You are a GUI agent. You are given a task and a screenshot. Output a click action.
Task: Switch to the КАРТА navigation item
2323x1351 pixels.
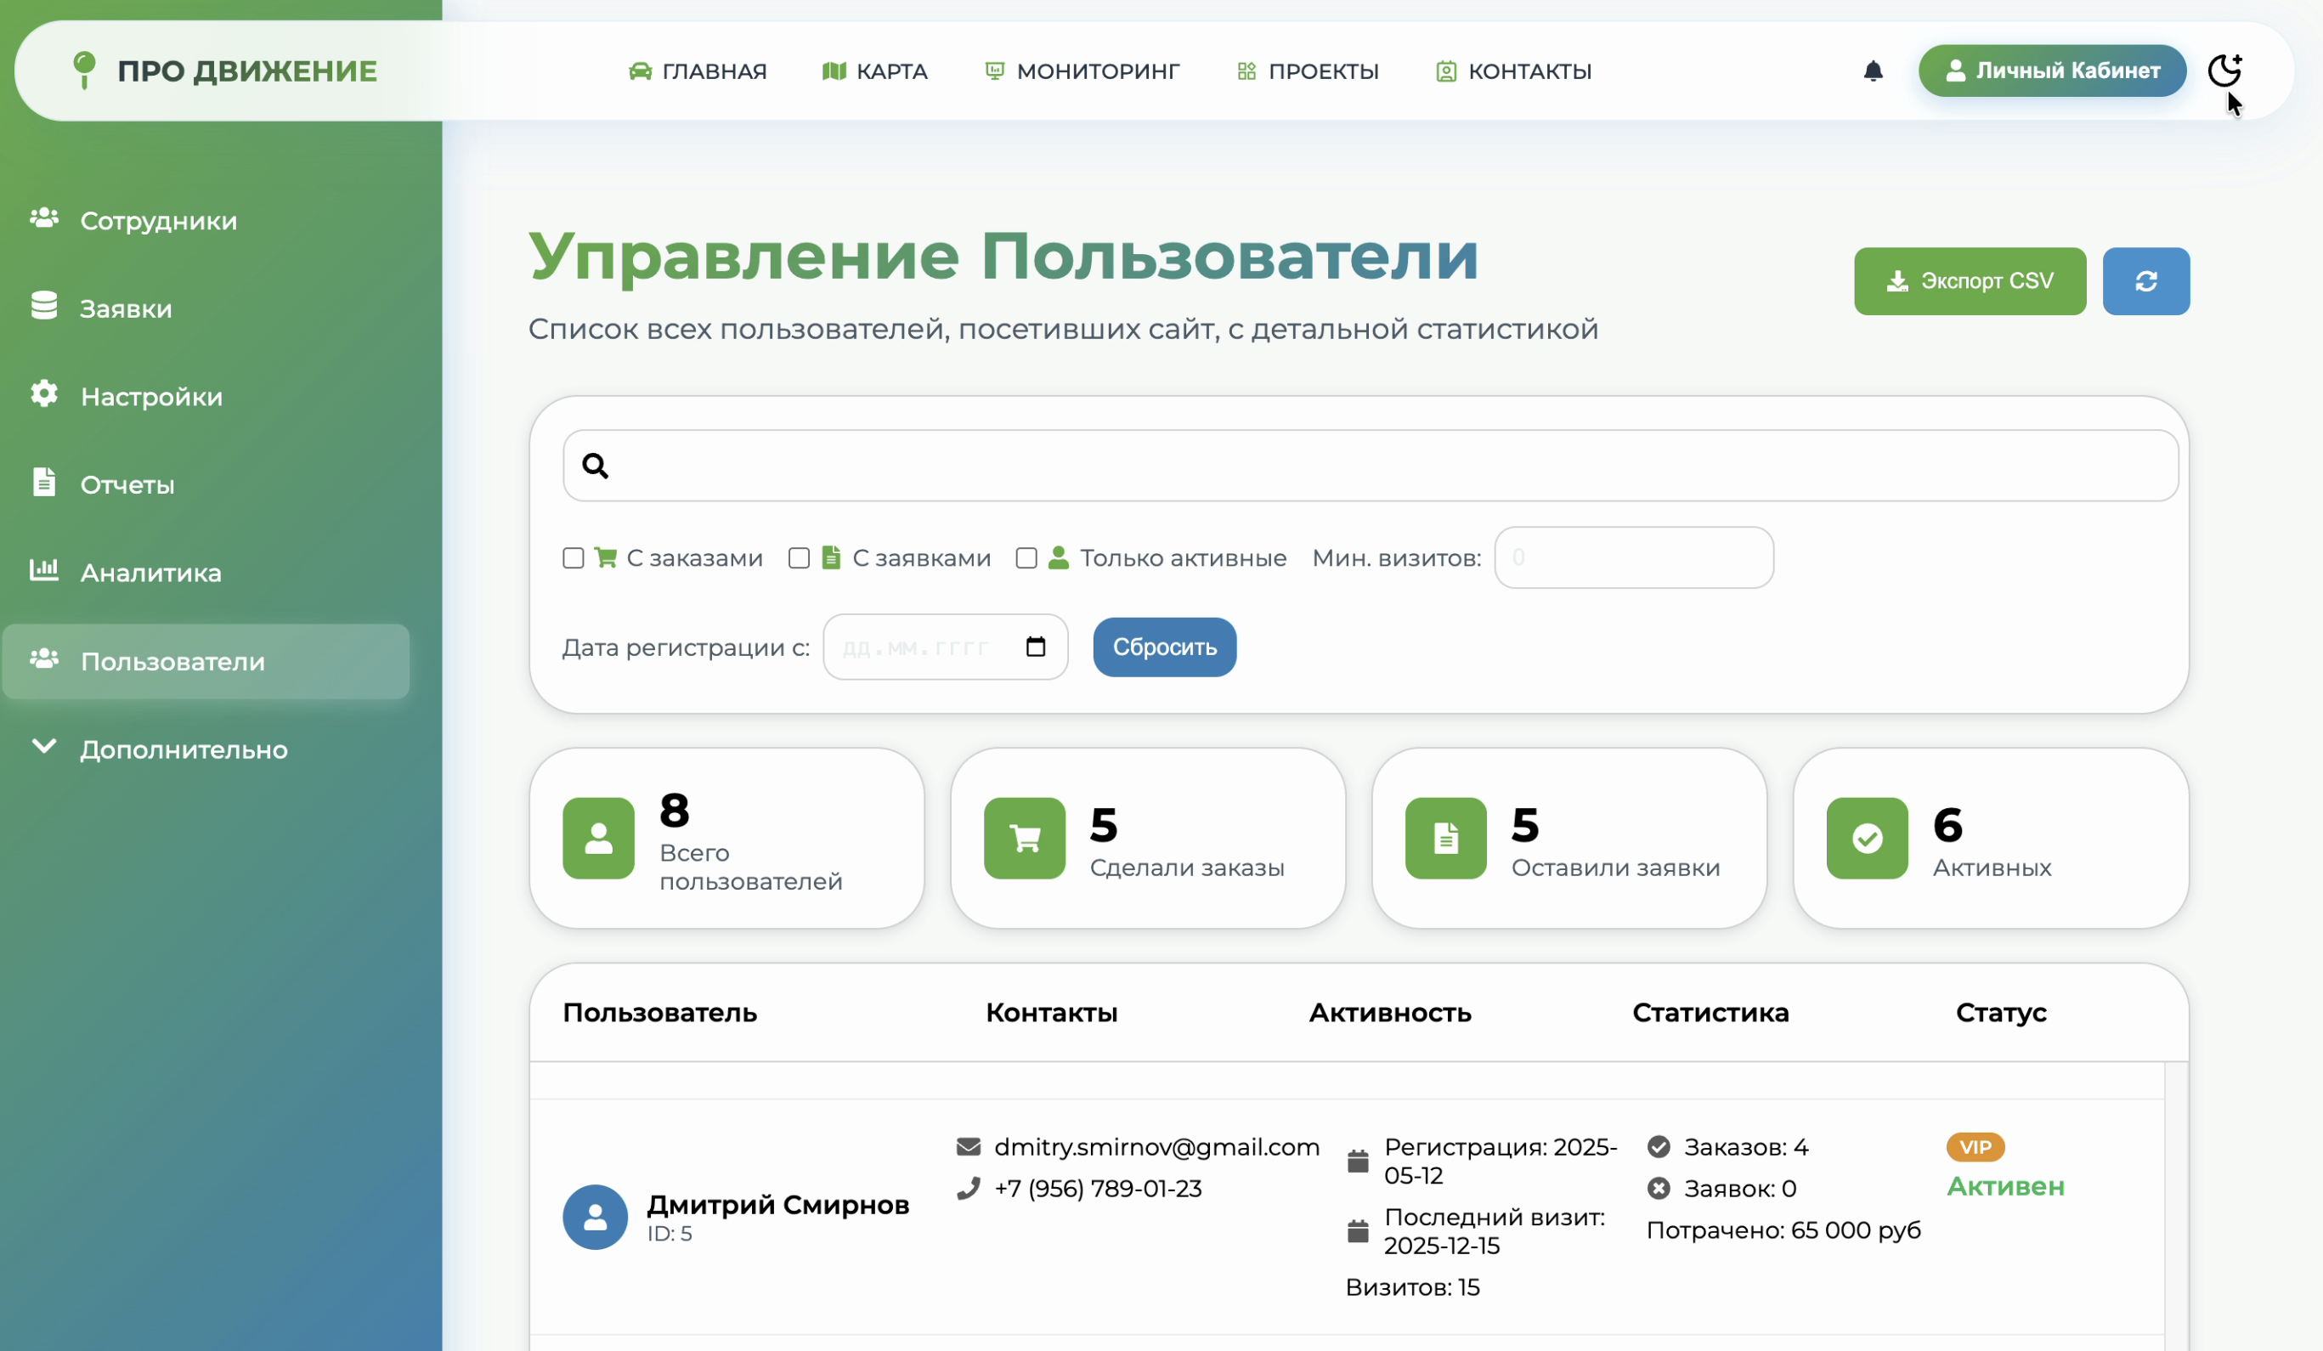click(x=874, y=71)
